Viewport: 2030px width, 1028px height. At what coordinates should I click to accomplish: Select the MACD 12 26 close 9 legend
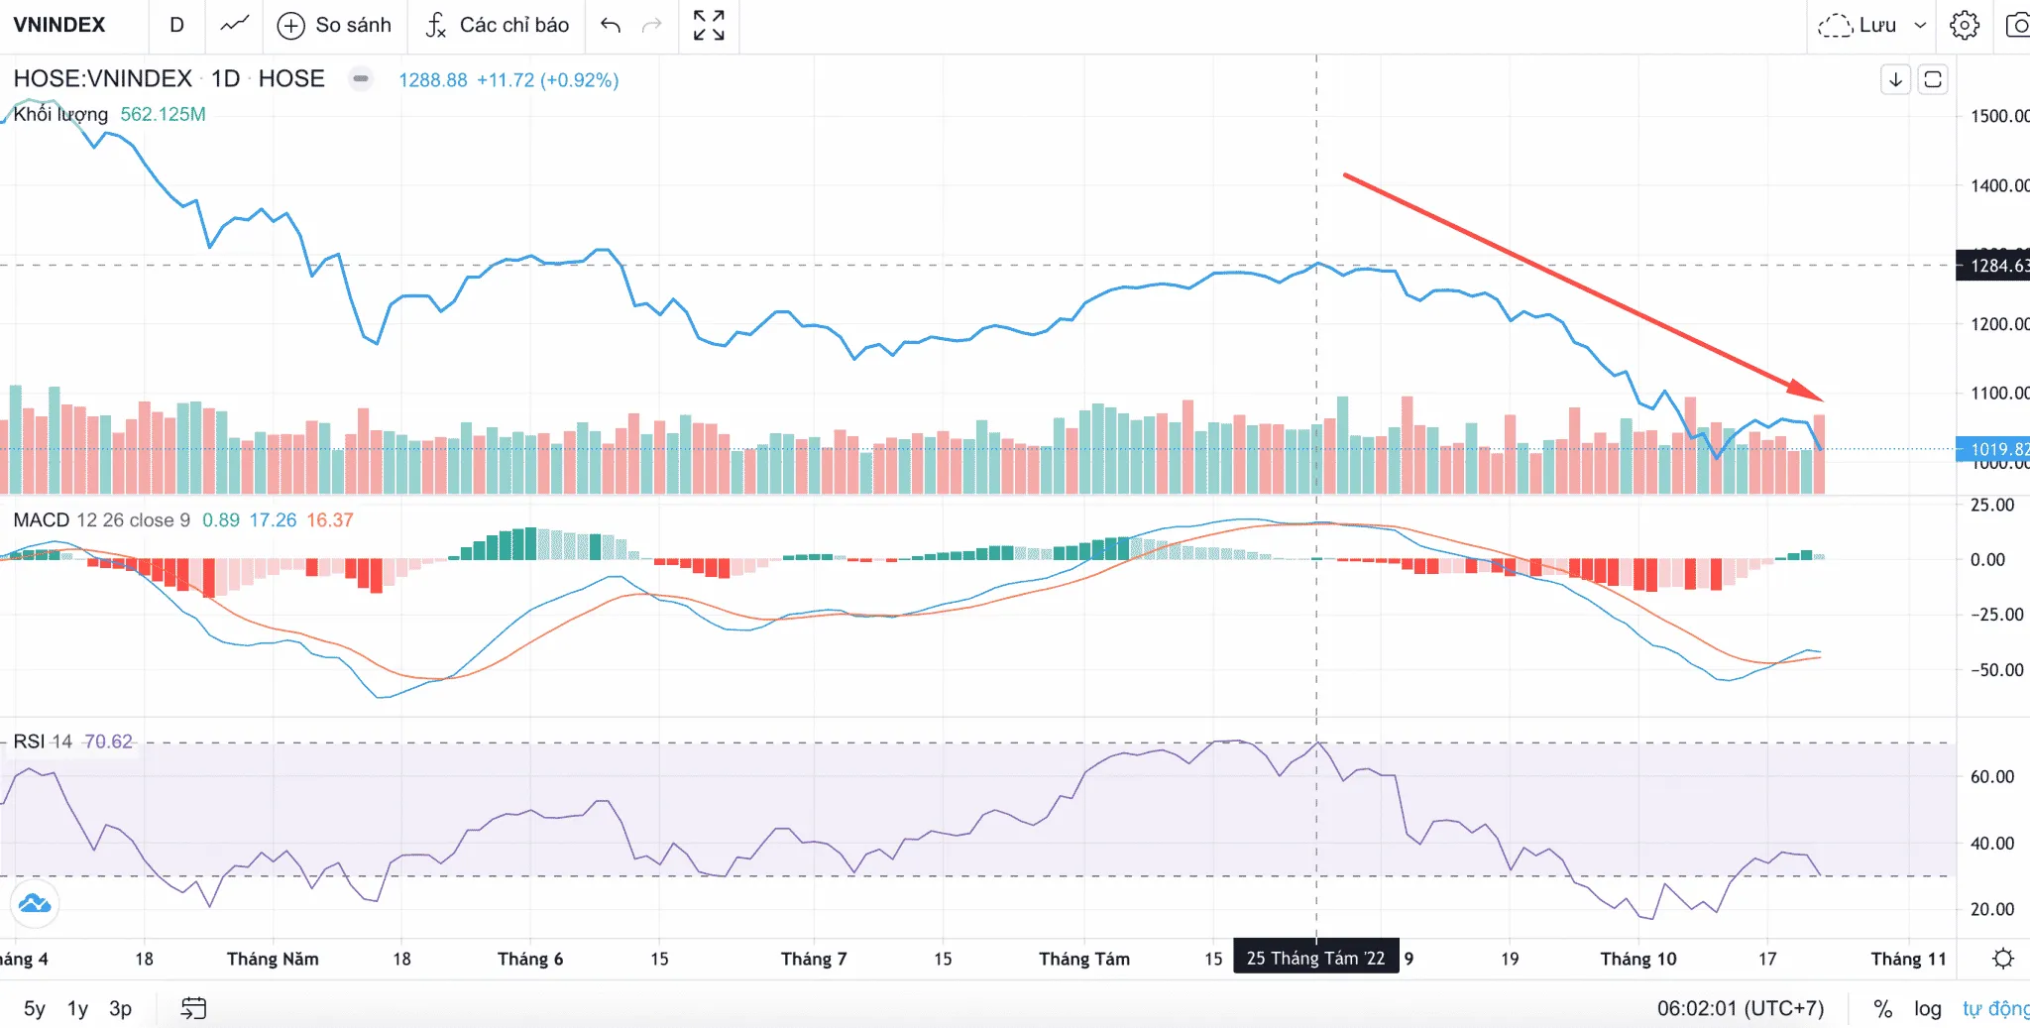point(101,519)
